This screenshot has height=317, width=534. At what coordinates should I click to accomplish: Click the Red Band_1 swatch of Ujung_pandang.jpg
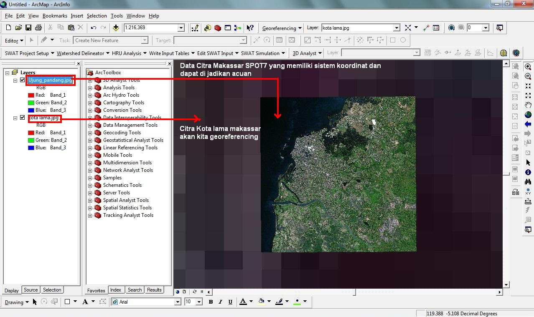31,95
